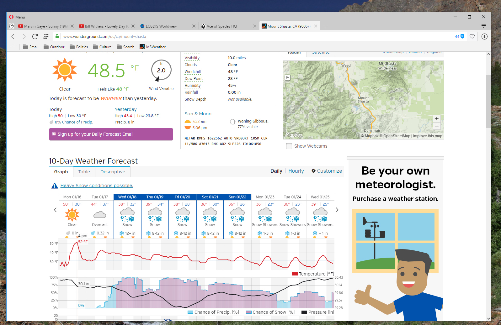Open the downloads arrow icon
Image resolution: width=501 pixels, height=325 pixels.
484,37
